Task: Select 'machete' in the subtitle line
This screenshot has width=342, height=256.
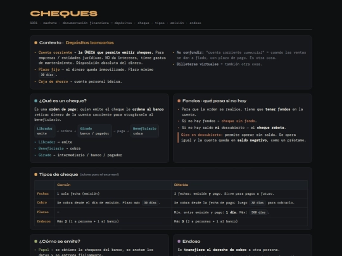Action: pyautogui.click(x=50, y=23)
